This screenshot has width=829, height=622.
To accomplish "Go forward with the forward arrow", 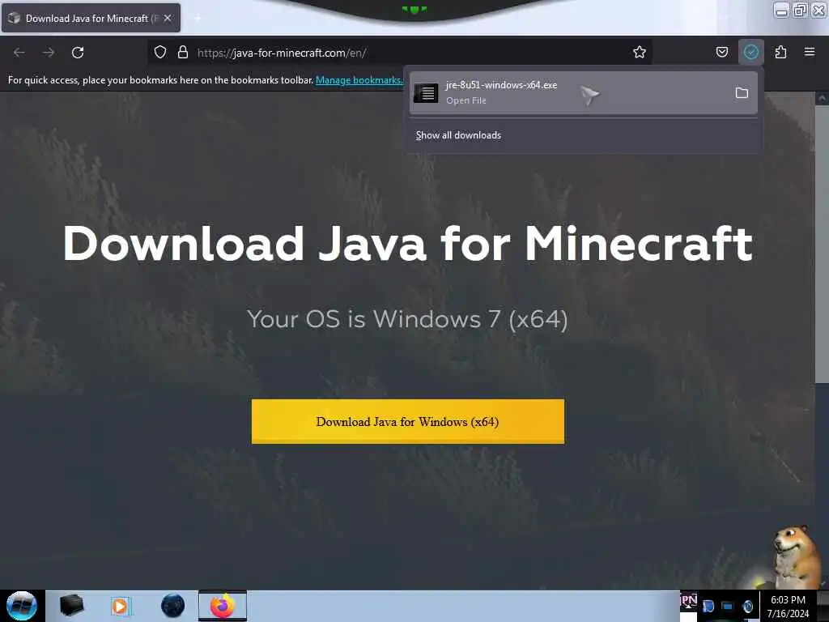I will click(x=48, y=53).
